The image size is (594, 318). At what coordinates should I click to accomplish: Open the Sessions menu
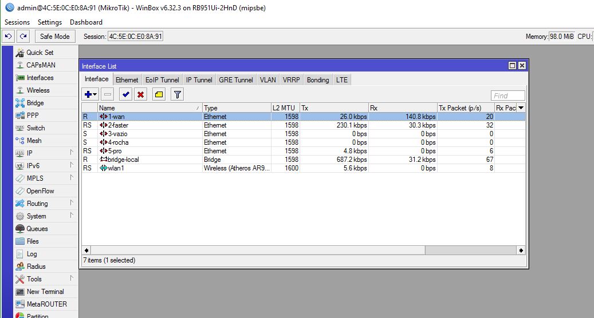[x=17, y=22]
